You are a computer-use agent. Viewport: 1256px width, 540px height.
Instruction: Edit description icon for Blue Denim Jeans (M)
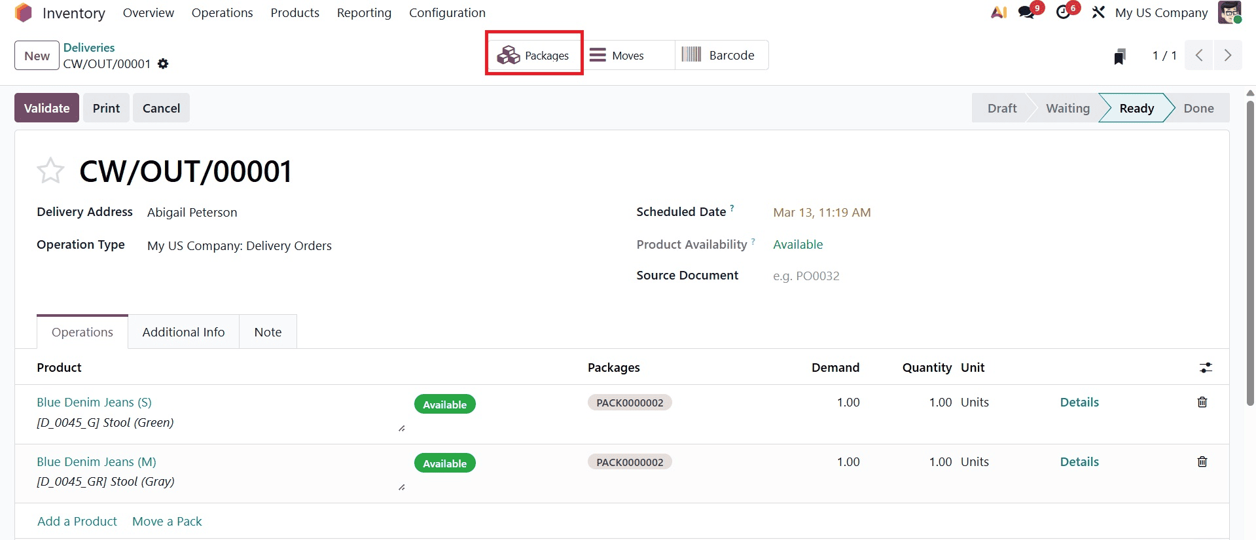[401, 487]
